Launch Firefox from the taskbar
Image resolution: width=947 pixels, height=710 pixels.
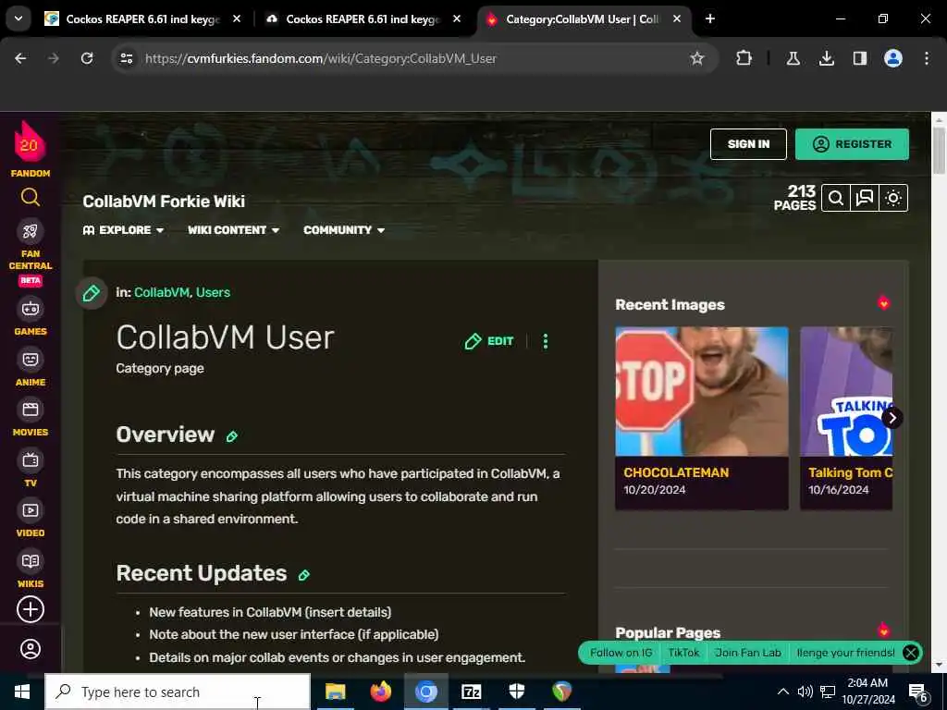point(380,692)
